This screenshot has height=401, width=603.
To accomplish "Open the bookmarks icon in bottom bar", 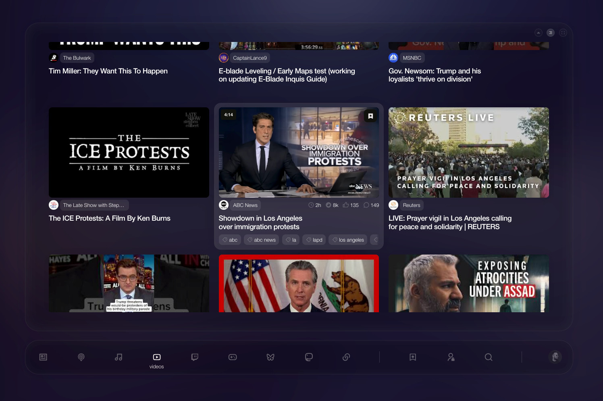I will click(413, 357).
